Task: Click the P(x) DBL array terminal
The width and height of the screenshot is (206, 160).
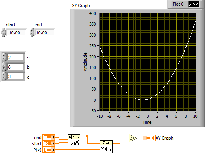Action: pos(49,150)
